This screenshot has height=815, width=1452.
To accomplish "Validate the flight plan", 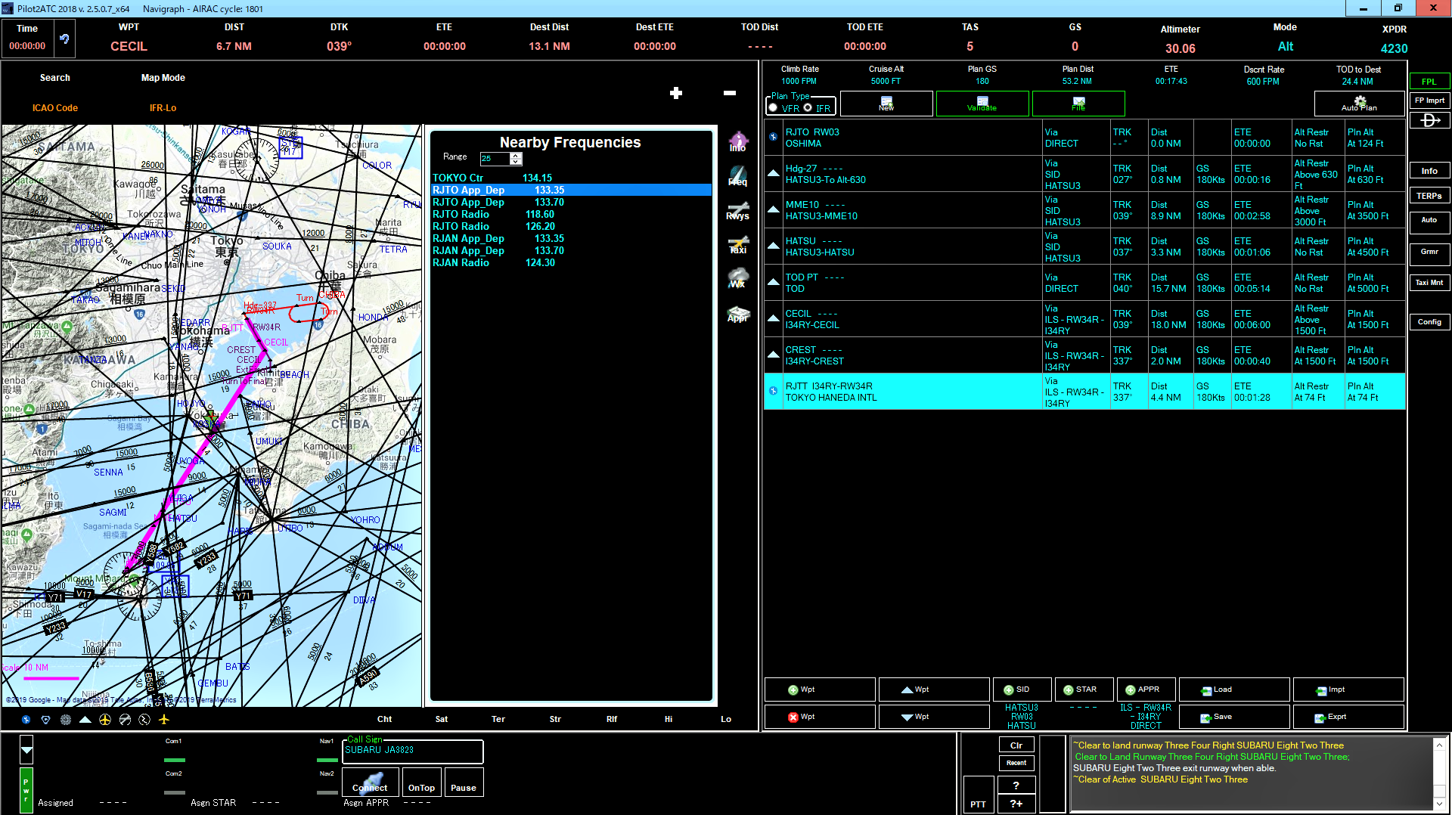I will click(982, 104).
